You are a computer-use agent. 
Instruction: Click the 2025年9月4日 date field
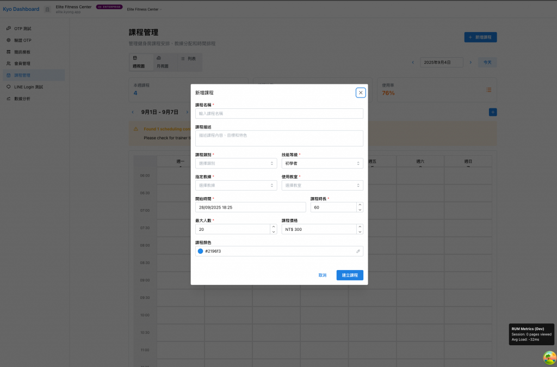click(442, 62)
